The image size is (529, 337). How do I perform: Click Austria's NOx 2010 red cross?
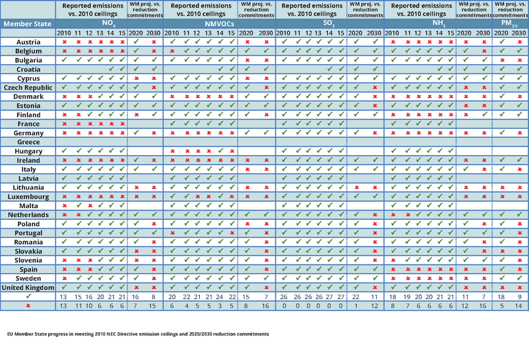[x=64, y=43]
